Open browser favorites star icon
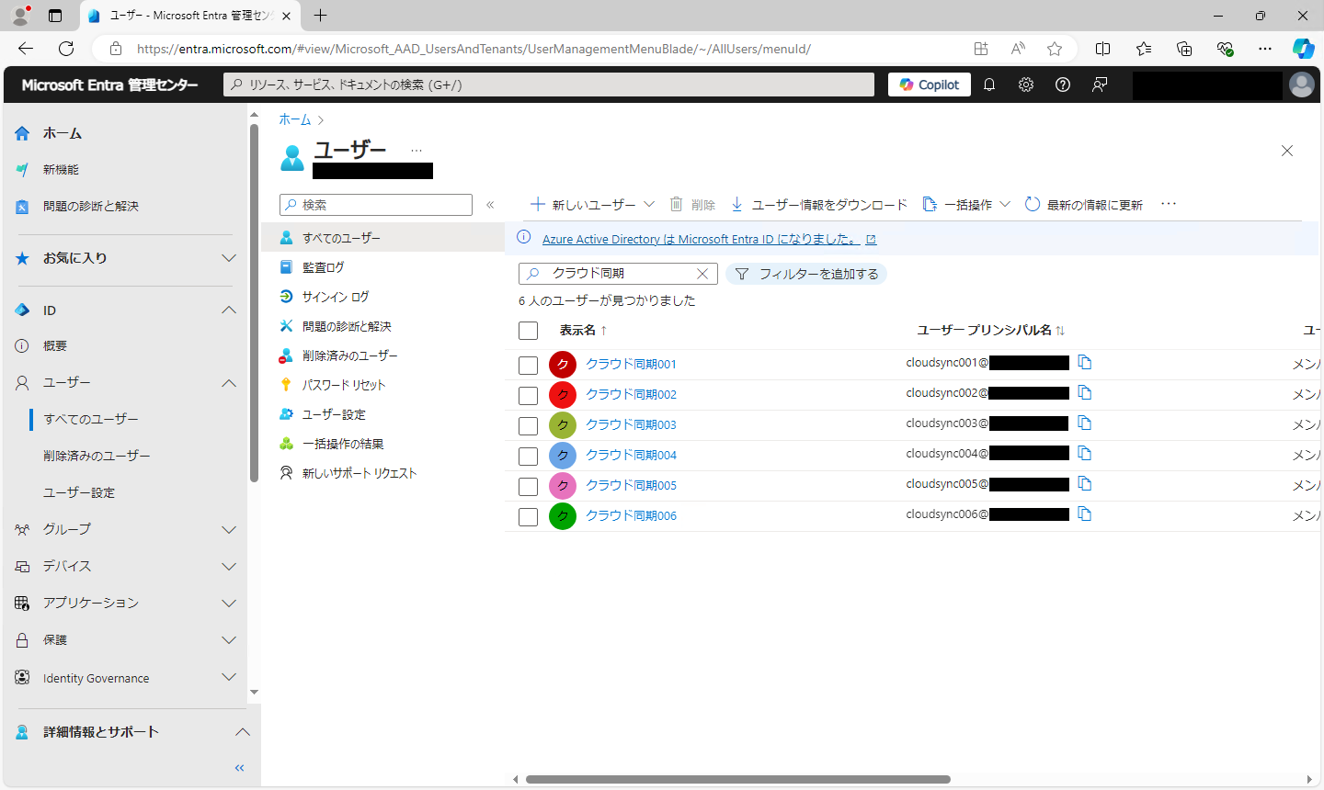The width and height of the screenshot is (1324, 790). click(1055, 49)
